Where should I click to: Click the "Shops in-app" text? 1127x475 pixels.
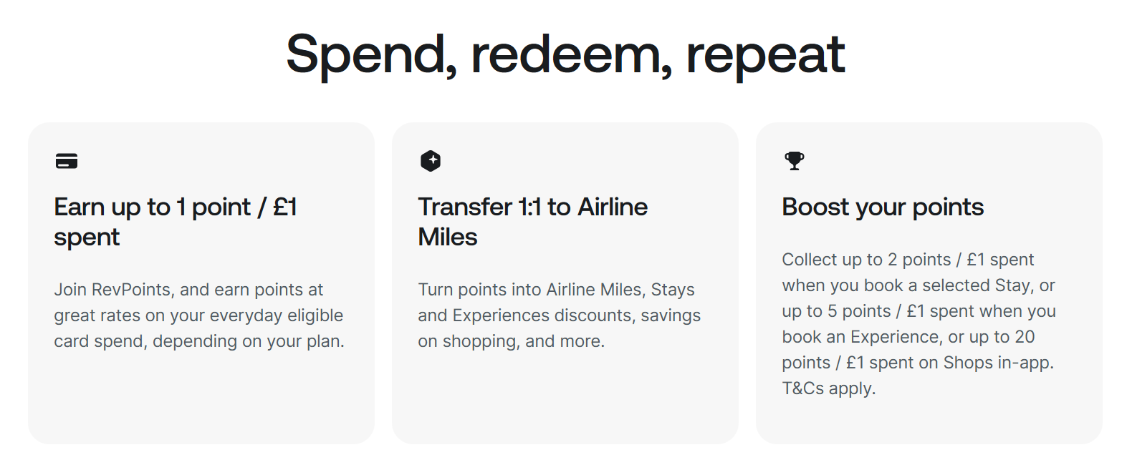tap(997, 363)
